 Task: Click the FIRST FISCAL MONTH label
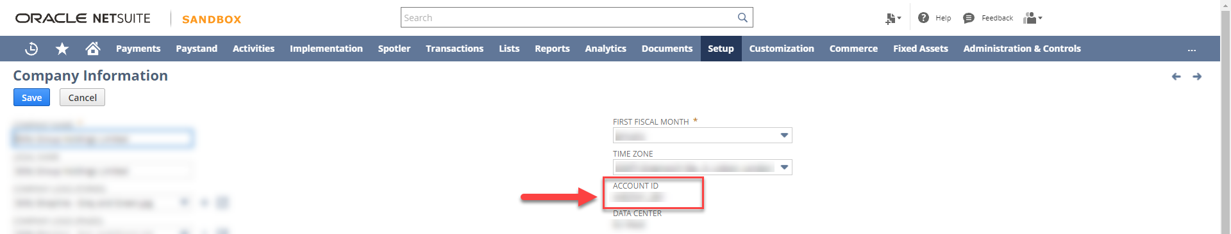[651, 121]
